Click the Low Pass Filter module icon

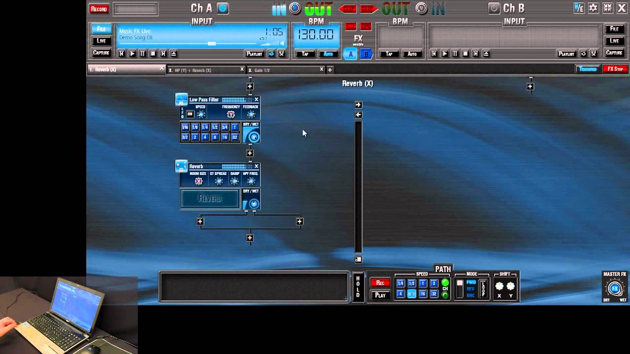[182, 100]
